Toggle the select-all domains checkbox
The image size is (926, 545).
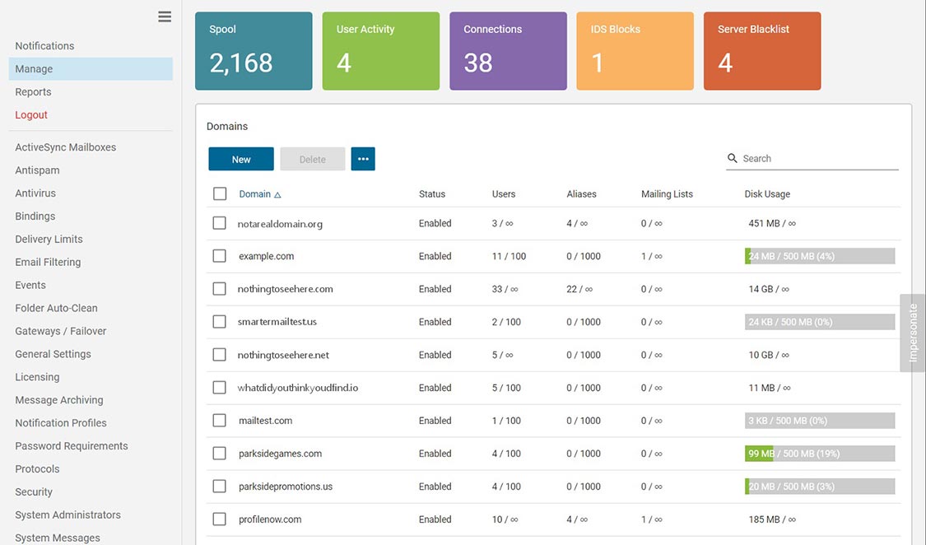pos(220,193)
